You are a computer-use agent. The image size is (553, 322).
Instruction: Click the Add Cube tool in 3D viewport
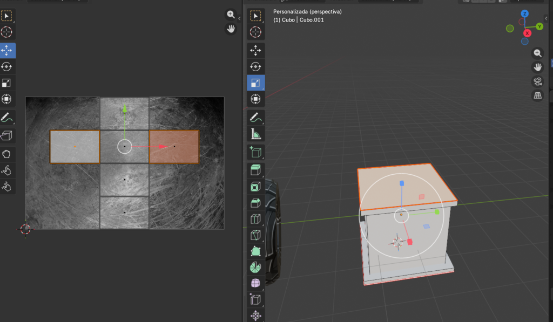255,152
